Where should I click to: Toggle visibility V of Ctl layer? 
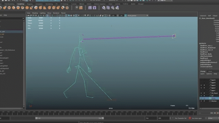point(201,96)
